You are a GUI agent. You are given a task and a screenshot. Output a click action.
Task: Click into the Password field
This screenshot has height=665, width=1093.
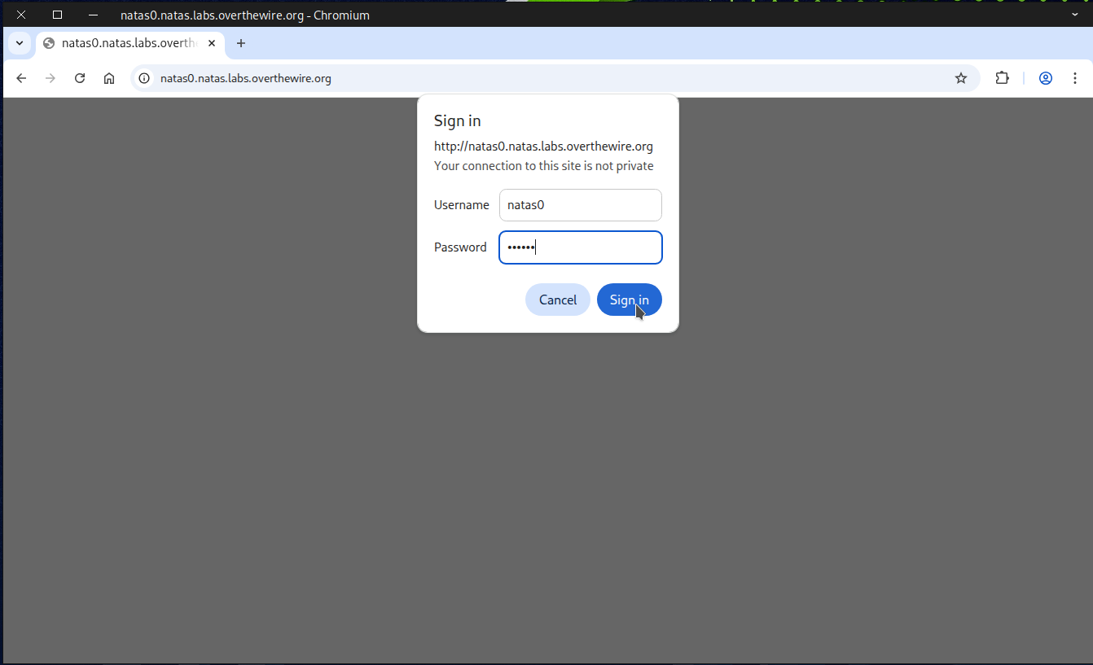tap(580, 247)
